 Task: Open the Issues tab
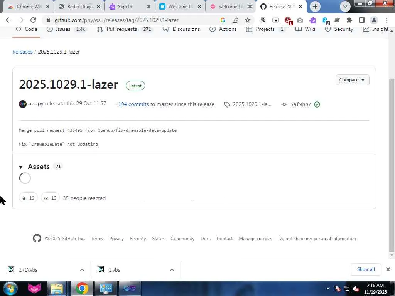pyautogui.click(x=66, y=29)
